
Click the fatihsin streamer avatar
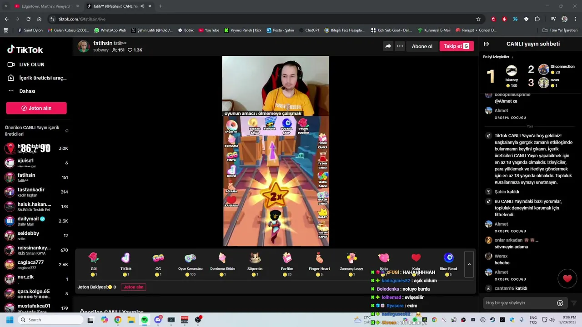pyautogui.click(x=84, y=46)
